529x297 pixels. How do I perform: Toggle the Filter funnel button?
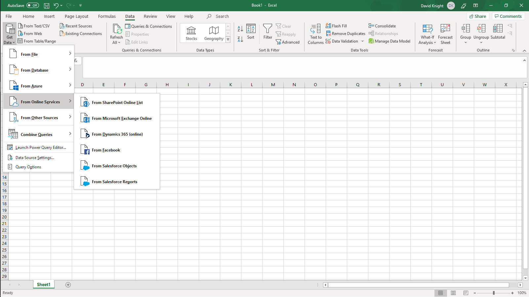267,32
